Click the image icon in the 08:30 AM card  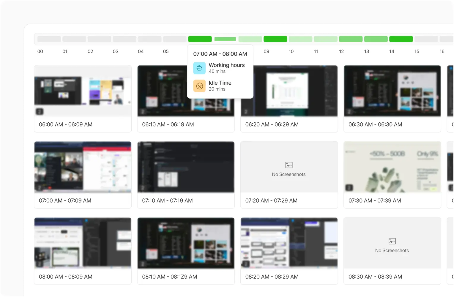(x=392, y=241)
